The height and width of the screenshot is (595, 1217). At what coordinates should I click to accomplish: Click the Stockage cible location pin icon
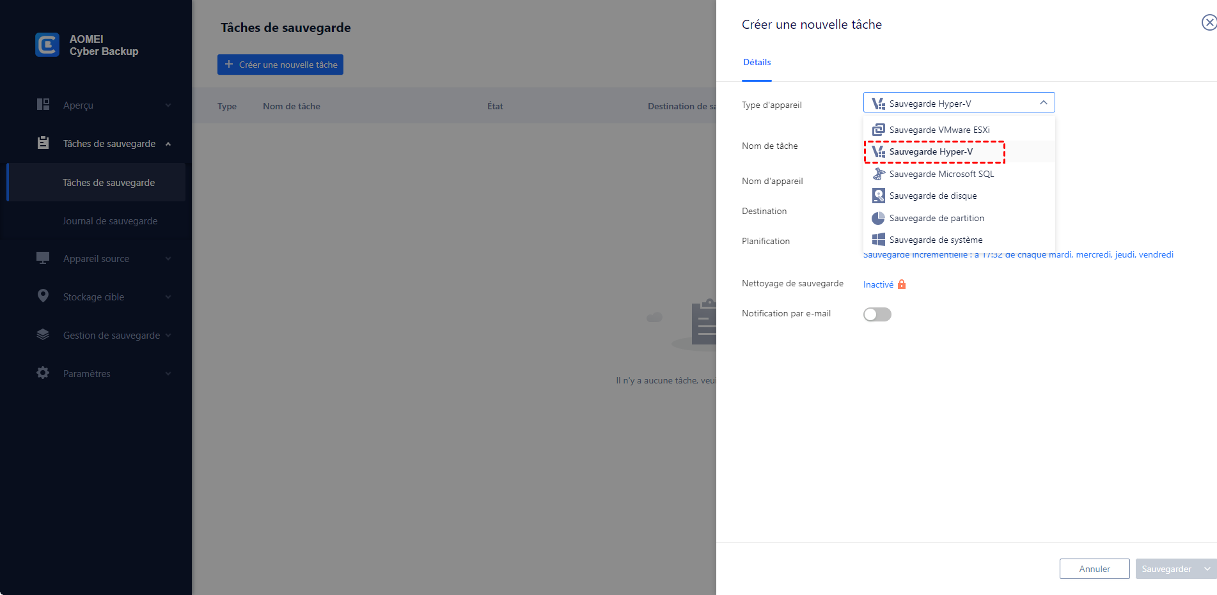[43, 296]
